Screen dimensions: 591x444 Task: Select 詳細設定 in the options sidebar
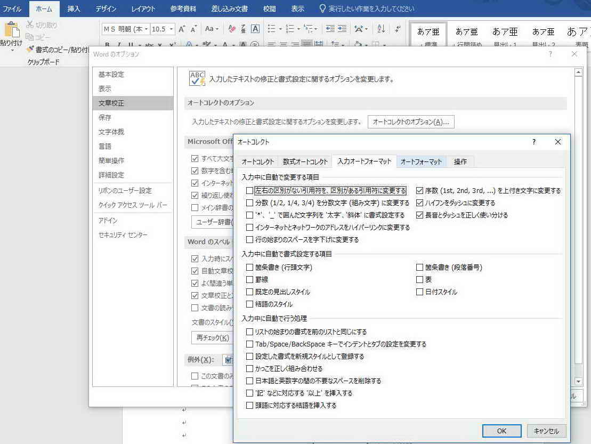point(111,175)
